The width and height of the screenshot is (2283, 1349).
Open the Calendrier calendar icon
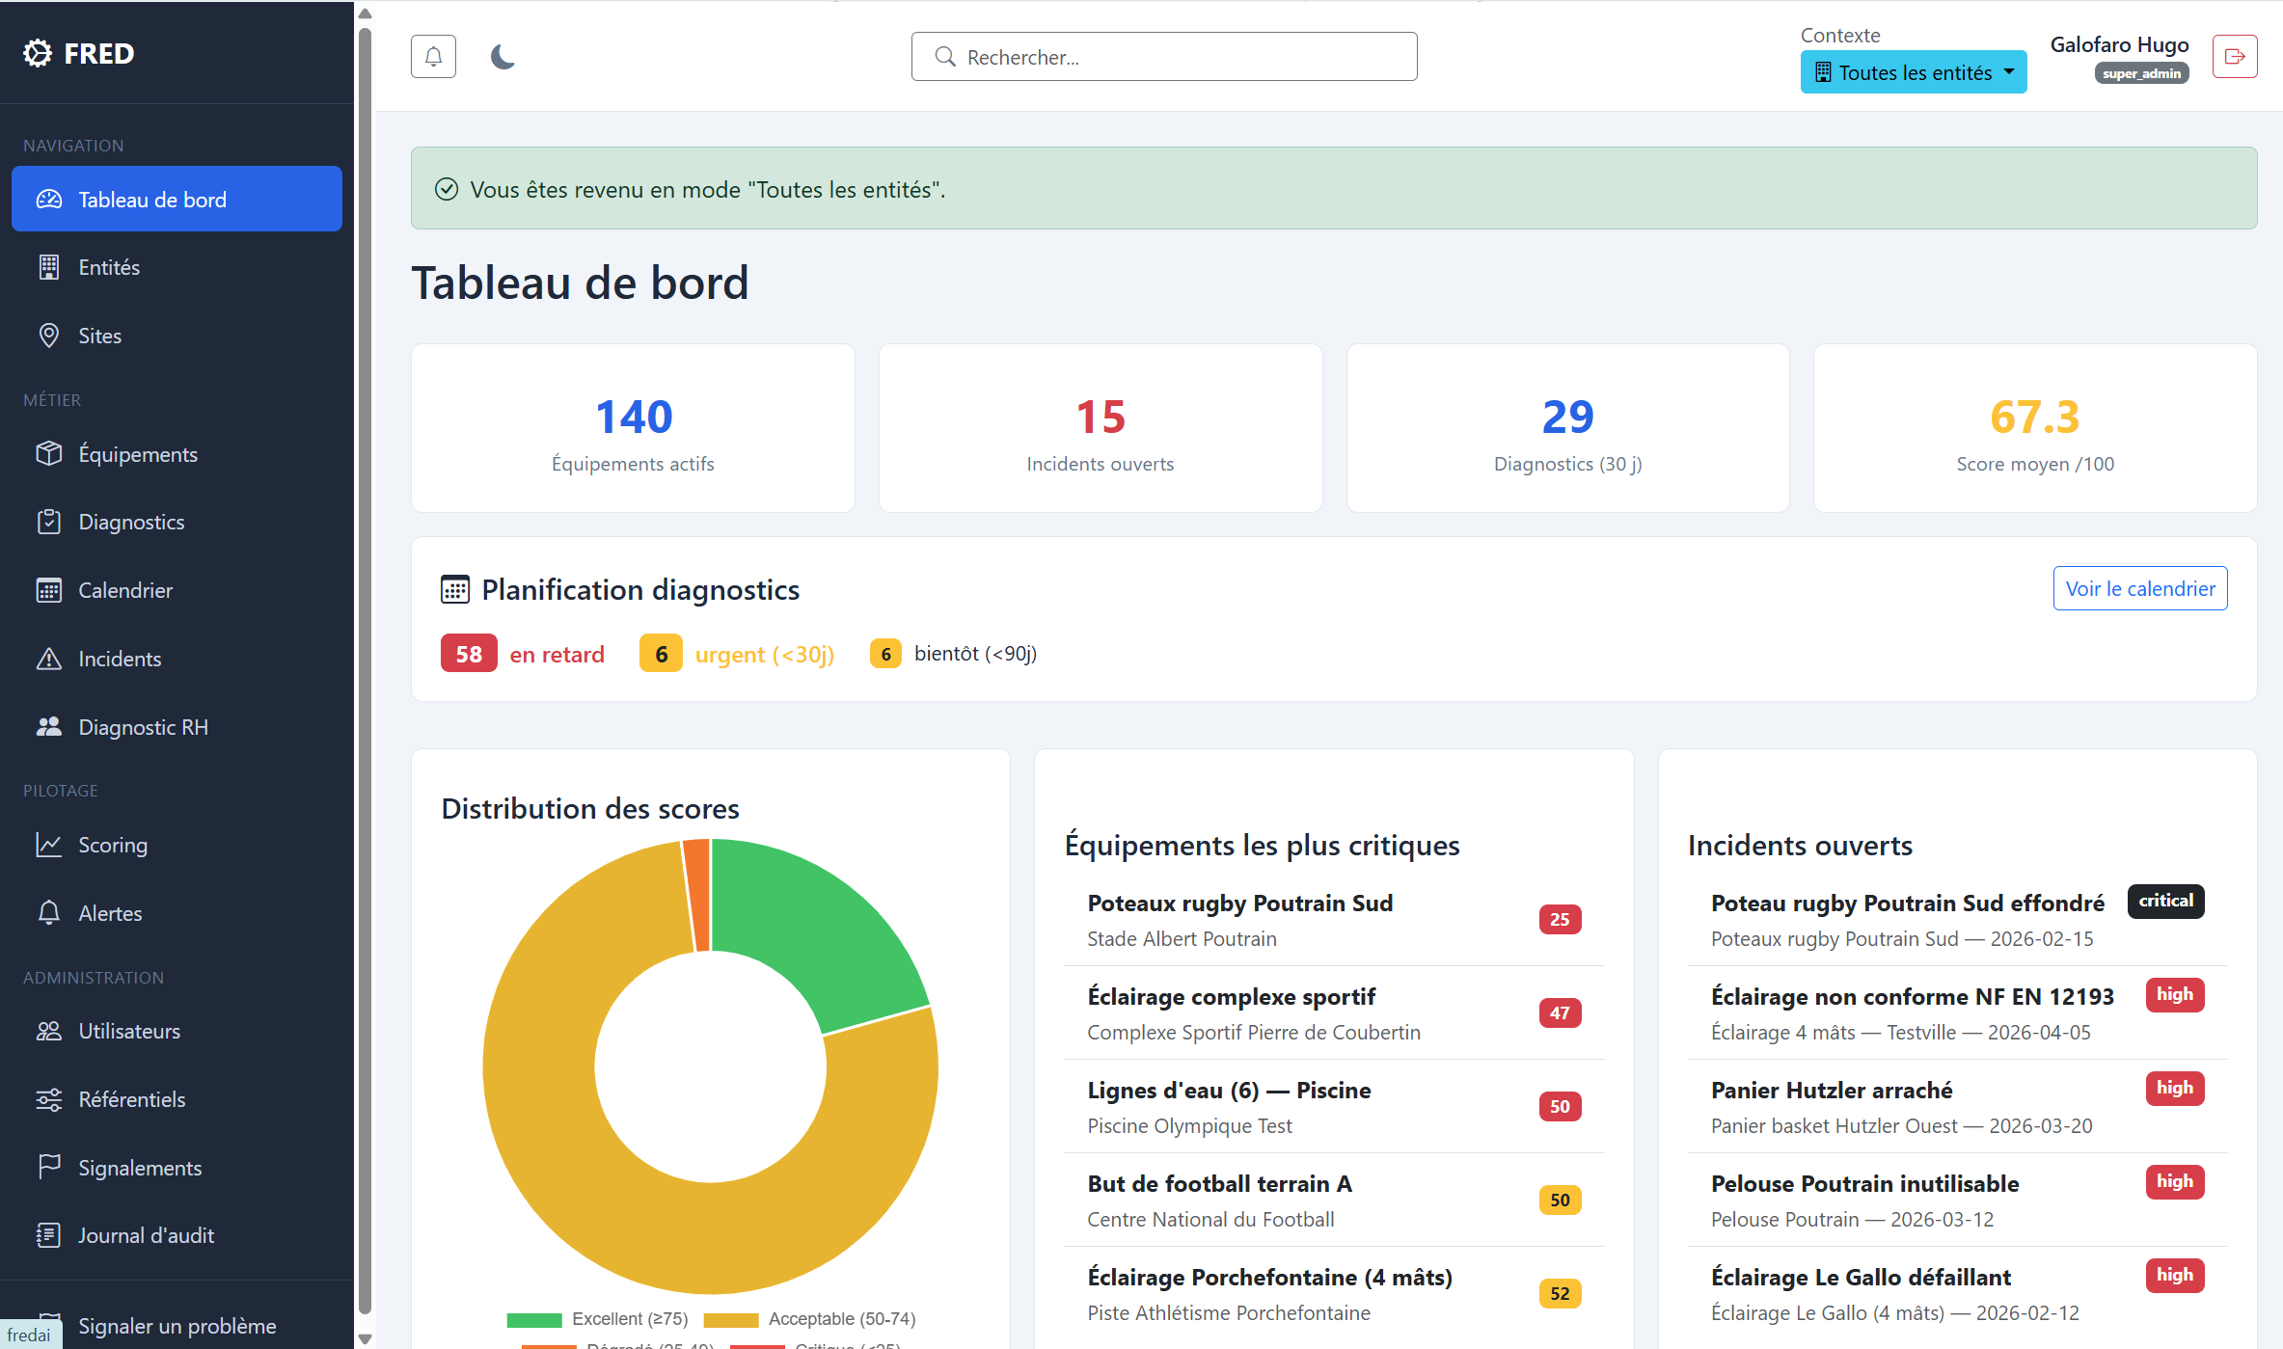[49, 590]
